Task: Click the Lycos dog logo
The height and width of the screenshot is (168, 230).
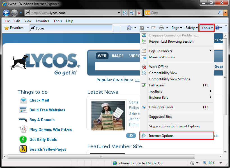Action: (45, 64)
